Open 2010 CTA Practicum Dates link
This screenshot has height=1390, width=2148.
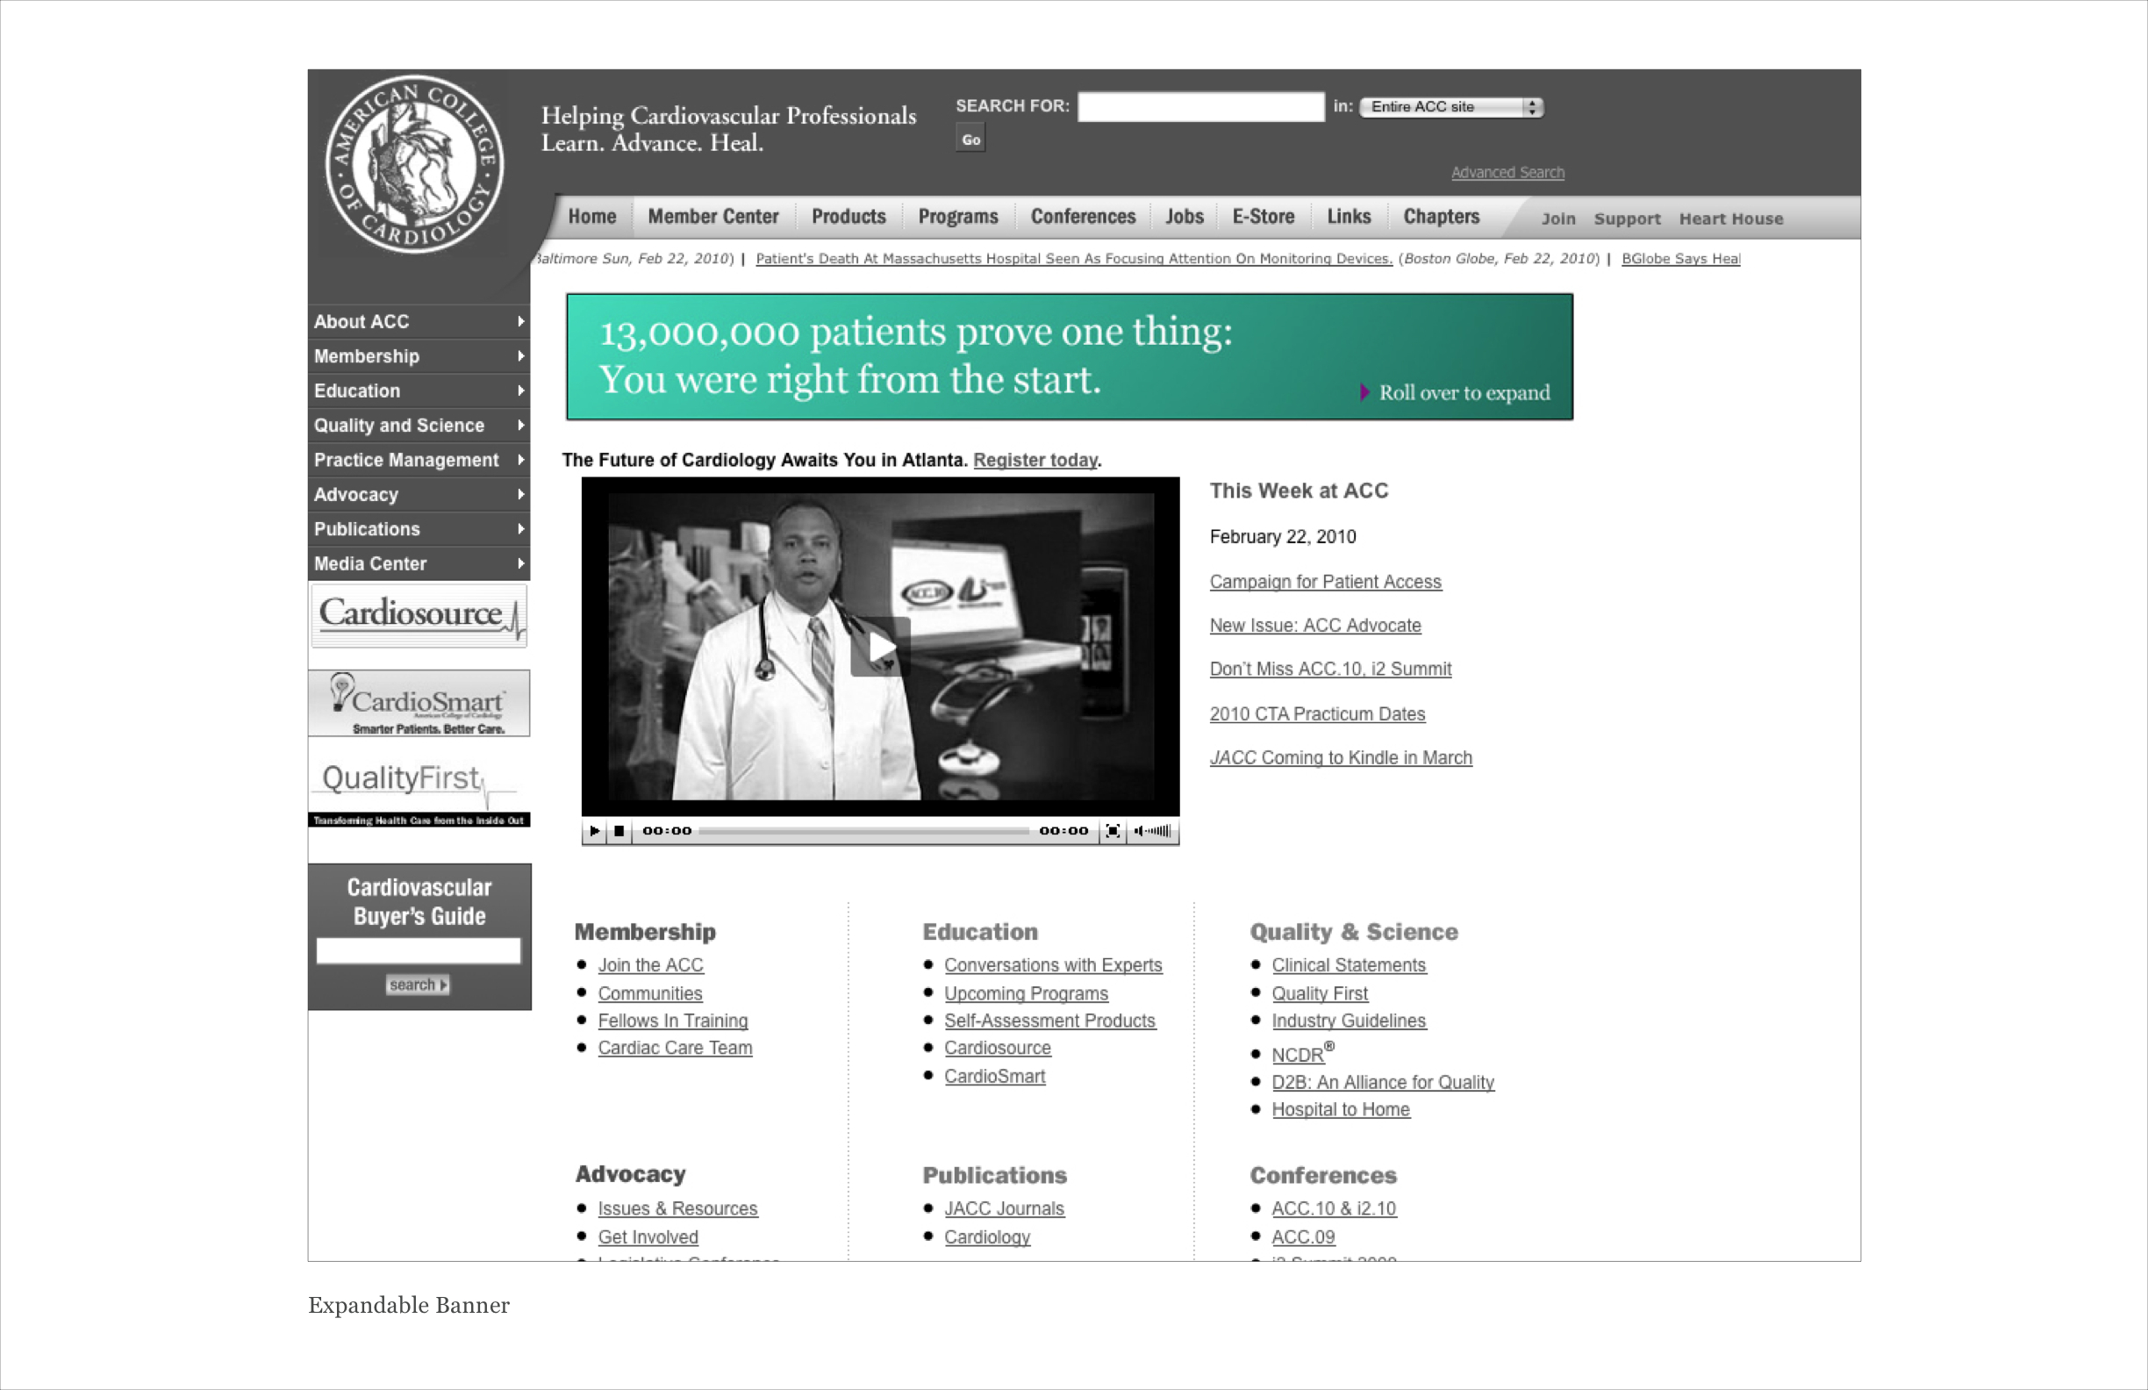1317,714
